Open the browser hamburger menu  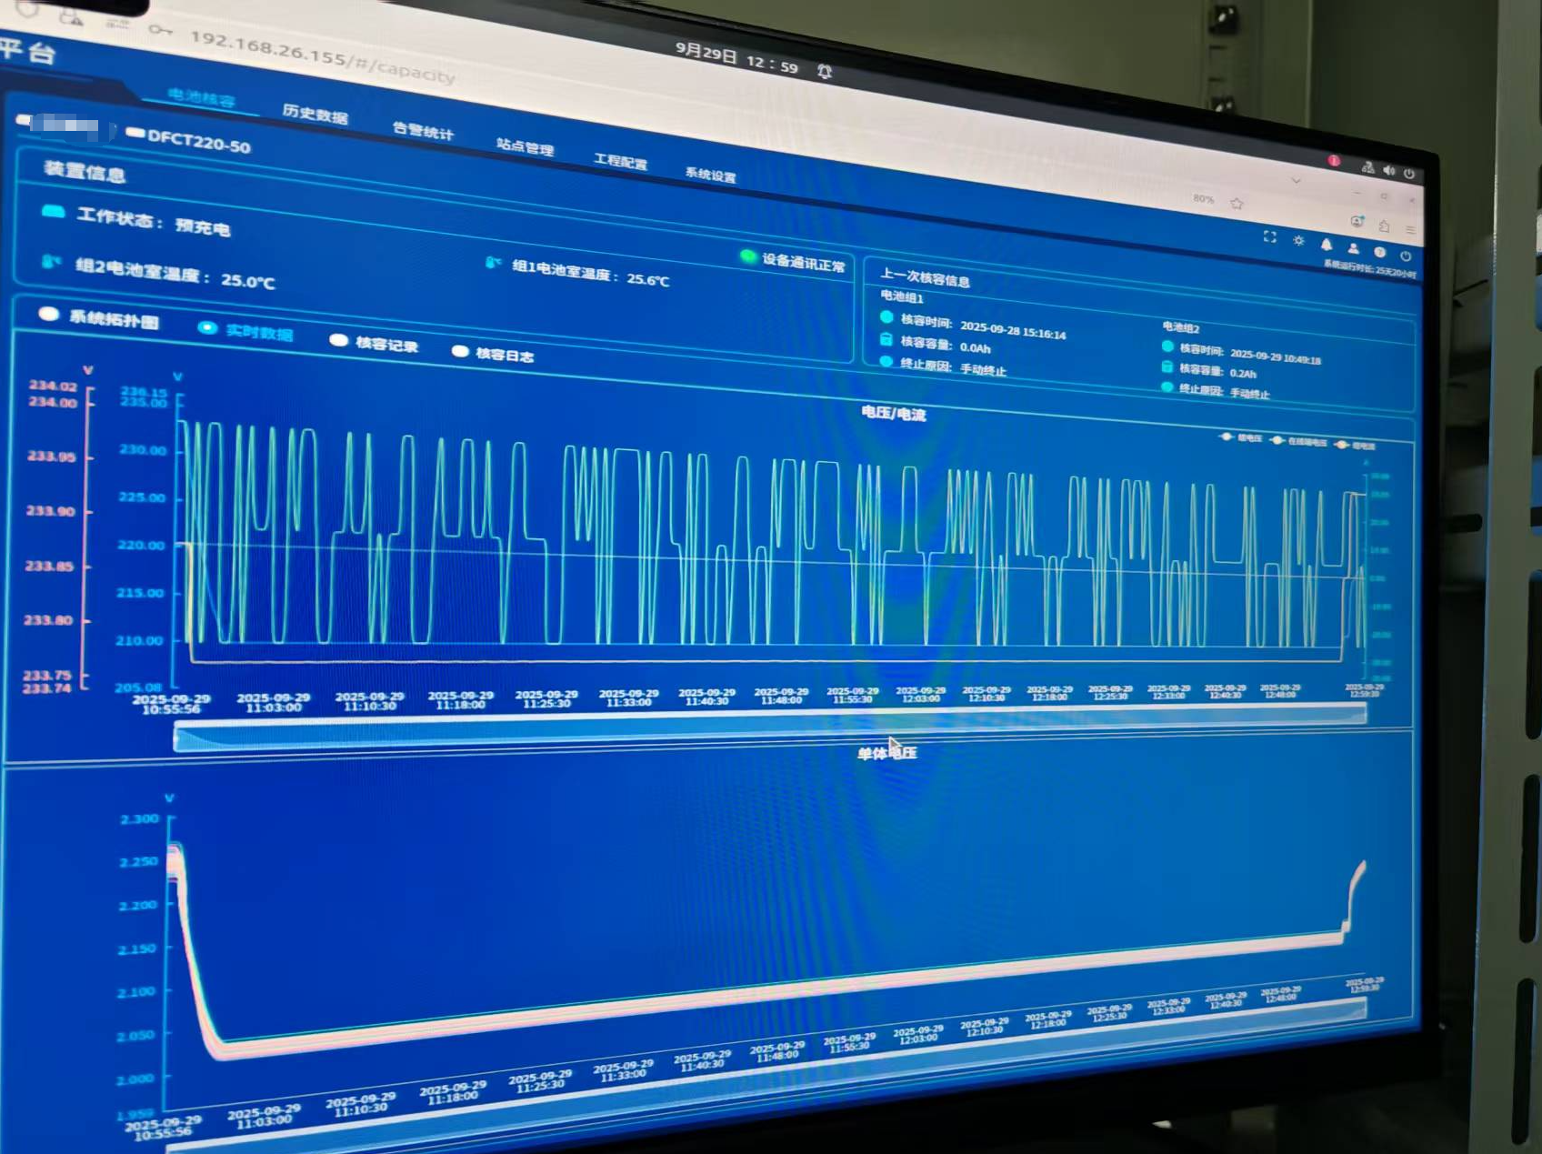tap(1410, 229)
